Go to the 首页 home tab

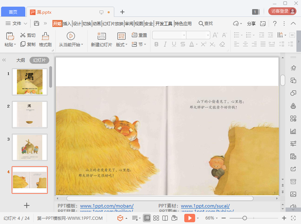13,12
